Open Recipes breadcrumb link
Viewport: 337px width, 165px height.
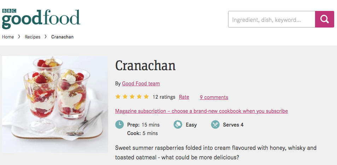tap(33, 37)
